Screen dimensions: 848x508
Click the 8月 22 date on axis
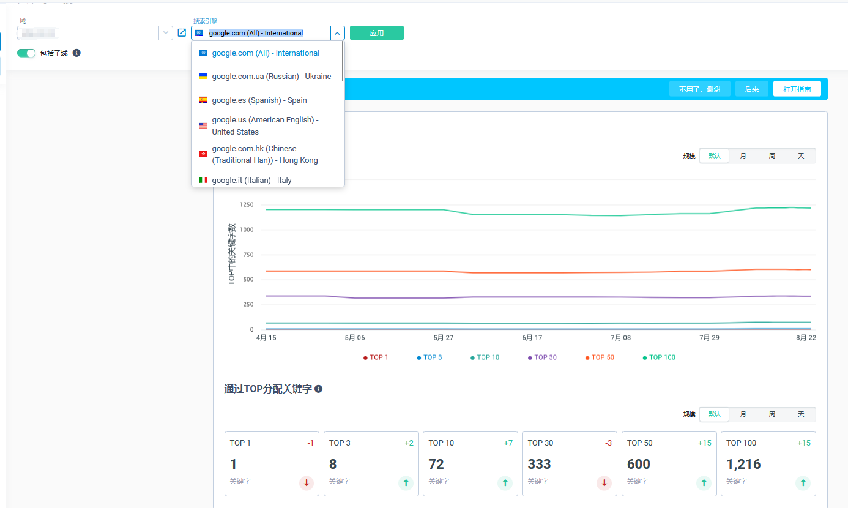pyautogui.click(x=806, y=337)
